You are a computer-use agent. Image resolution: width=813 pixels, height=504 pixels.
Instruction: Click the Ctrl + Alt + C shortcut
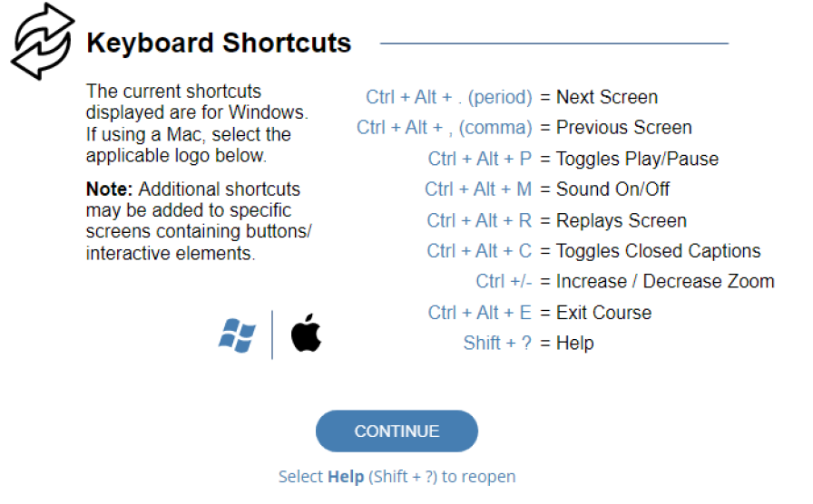coord(479,251)
